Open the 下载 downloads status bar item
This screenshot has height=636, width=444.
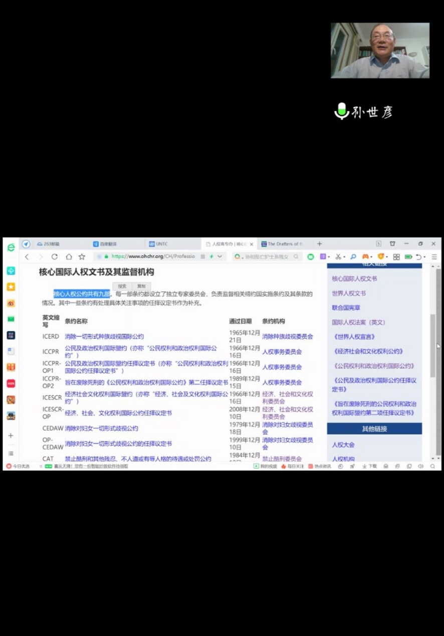[x=370, y=466]
